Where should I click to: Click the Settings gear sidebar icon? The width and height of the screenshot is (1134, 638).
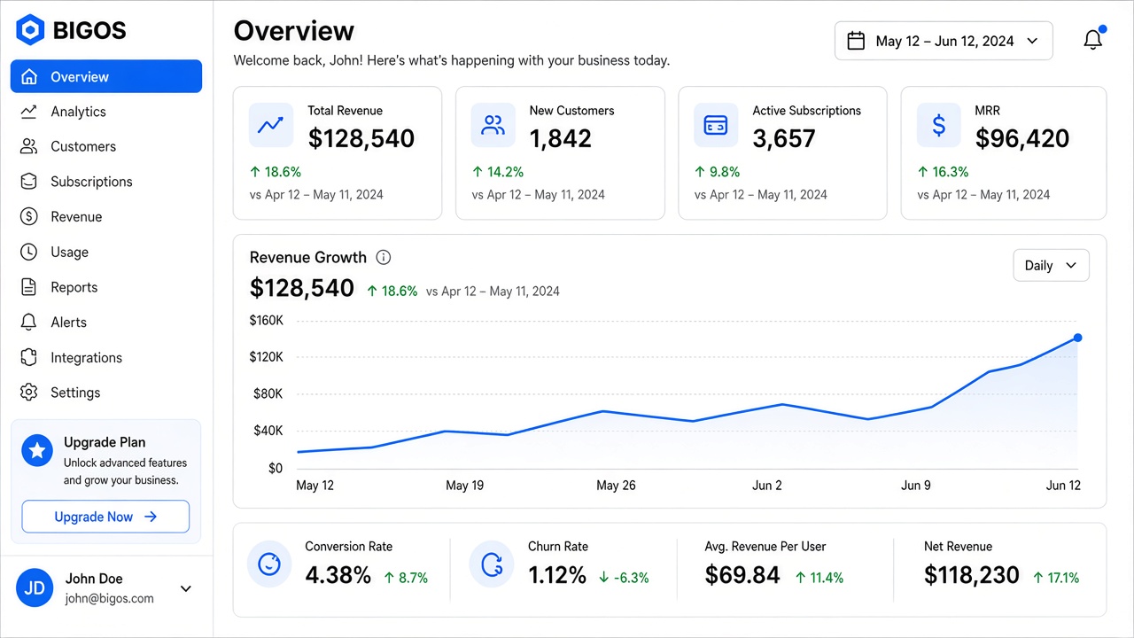coord(29,393)
